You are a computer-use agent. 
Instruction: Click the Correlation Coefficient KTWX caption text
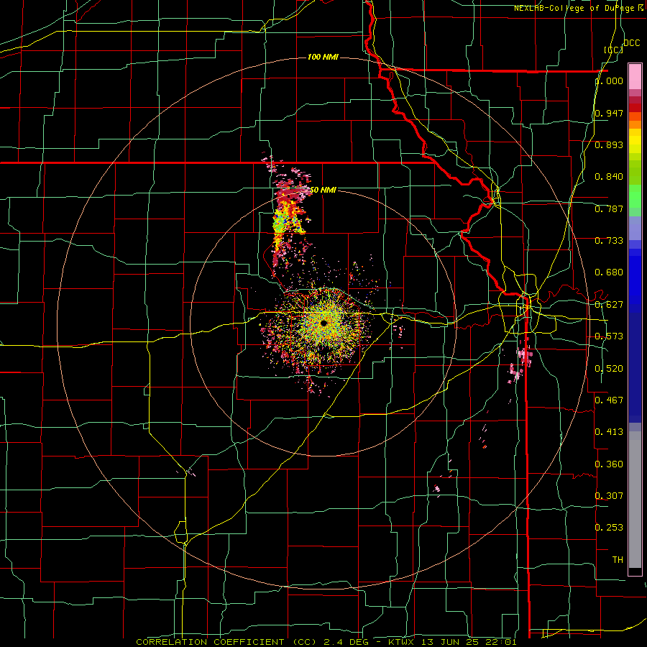326,642
